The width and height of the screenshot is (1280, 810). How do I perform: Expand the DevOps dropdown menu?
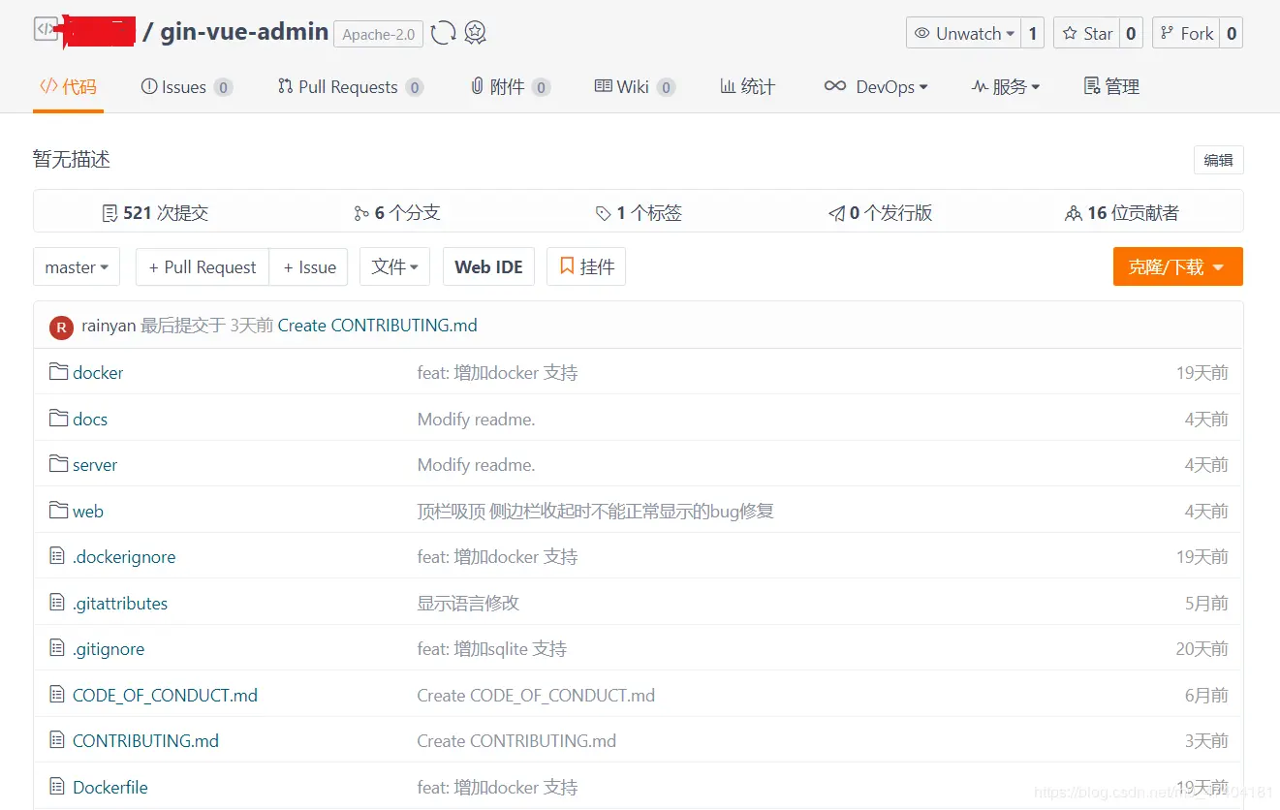pyautogui.click(x=876, y=86)
